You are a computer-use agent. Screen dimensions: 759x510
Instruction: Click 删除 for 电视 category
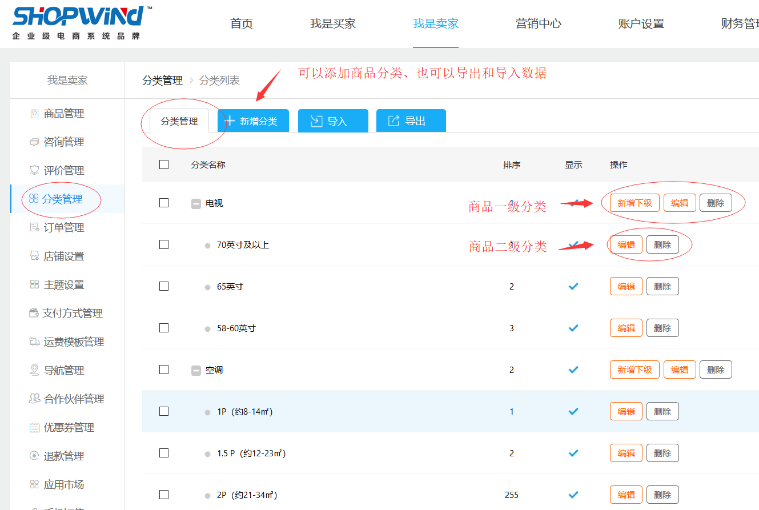coord(716,203)
